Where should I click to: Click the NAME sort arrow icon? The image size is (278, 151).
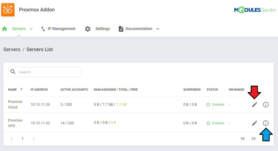21,89
